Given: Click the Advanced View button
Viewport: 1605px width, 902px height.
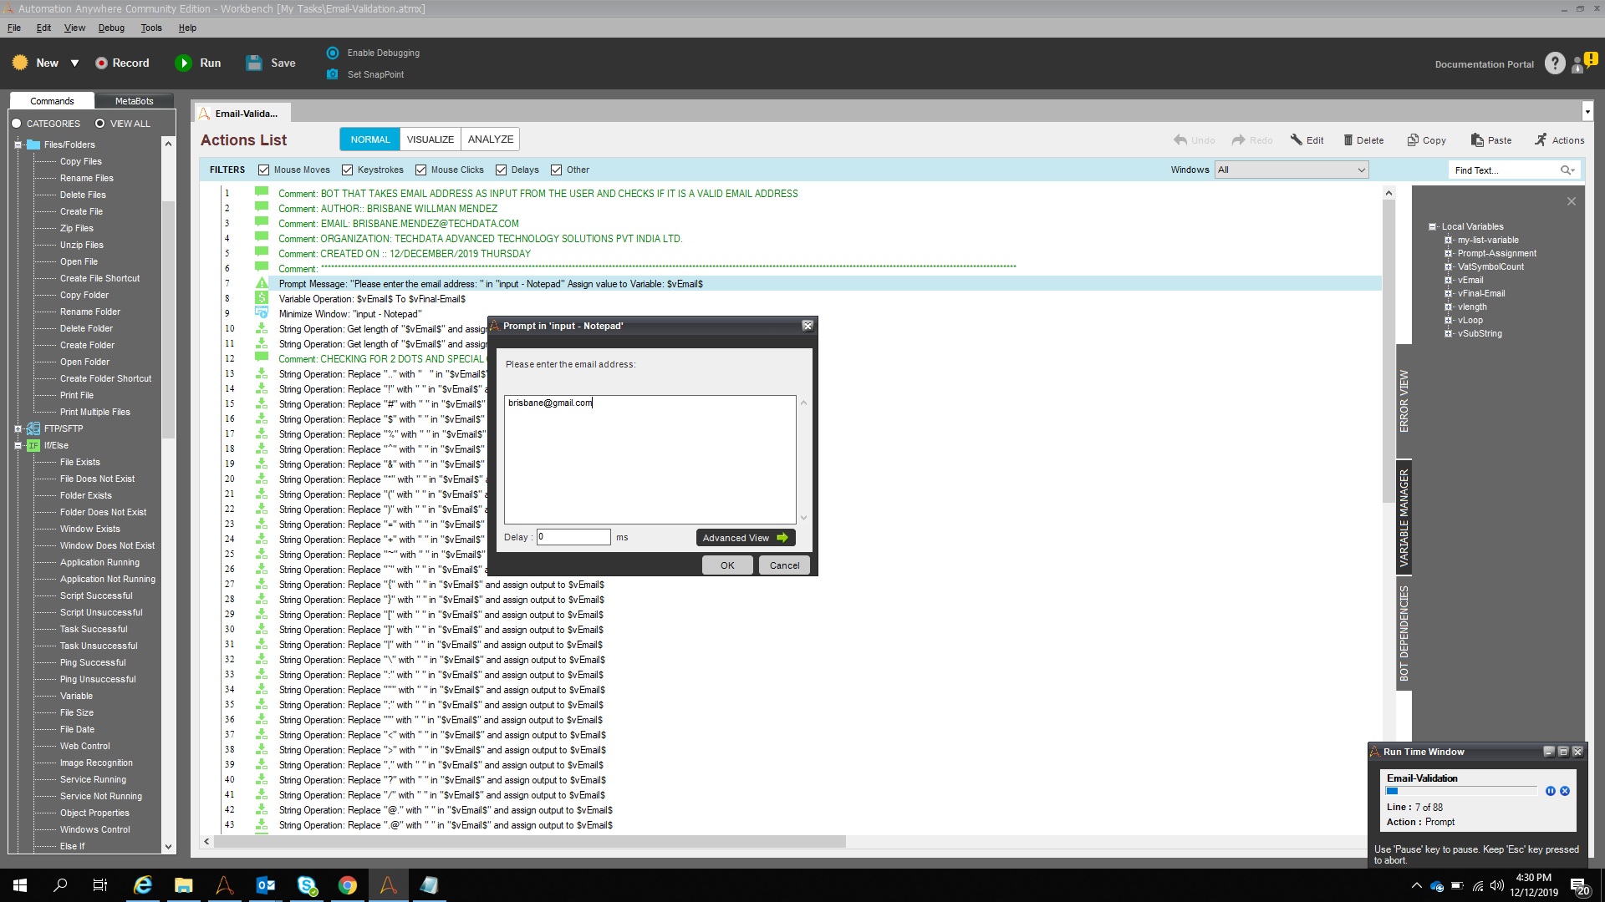Looking at the screenshot, I should [745, 538].
